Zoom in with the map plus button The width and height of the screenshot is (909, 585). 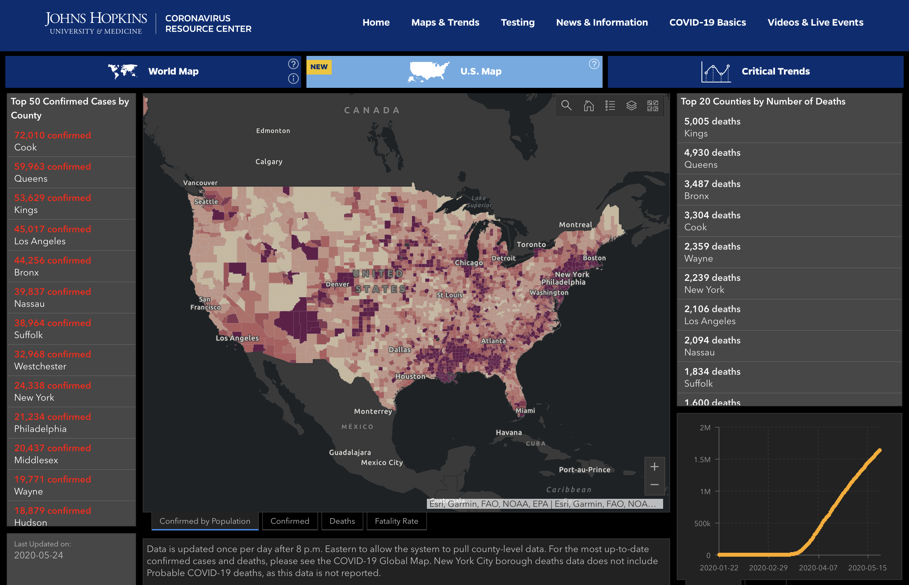tap(654, 467)
